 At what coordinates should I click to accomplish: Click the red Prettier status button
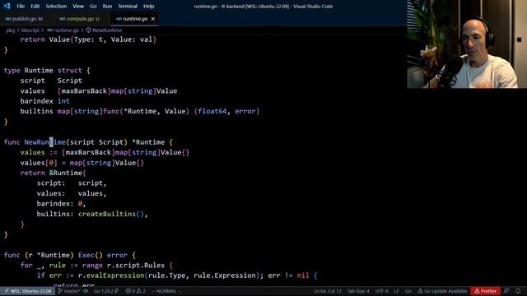click(485, 291)
